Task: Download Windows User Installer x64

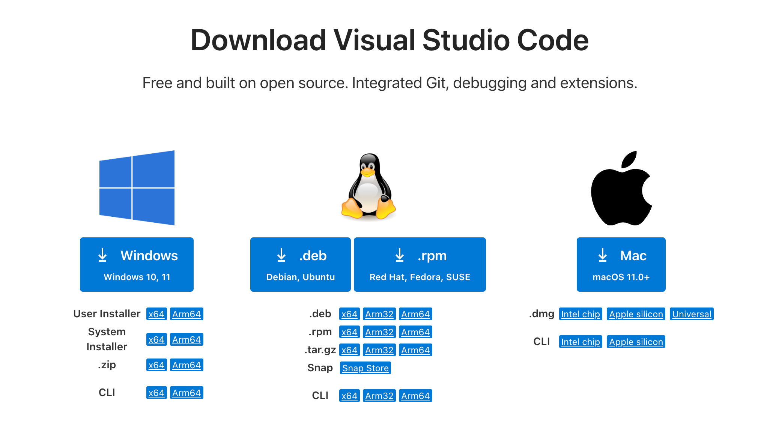Action: [x=156, y=314]
